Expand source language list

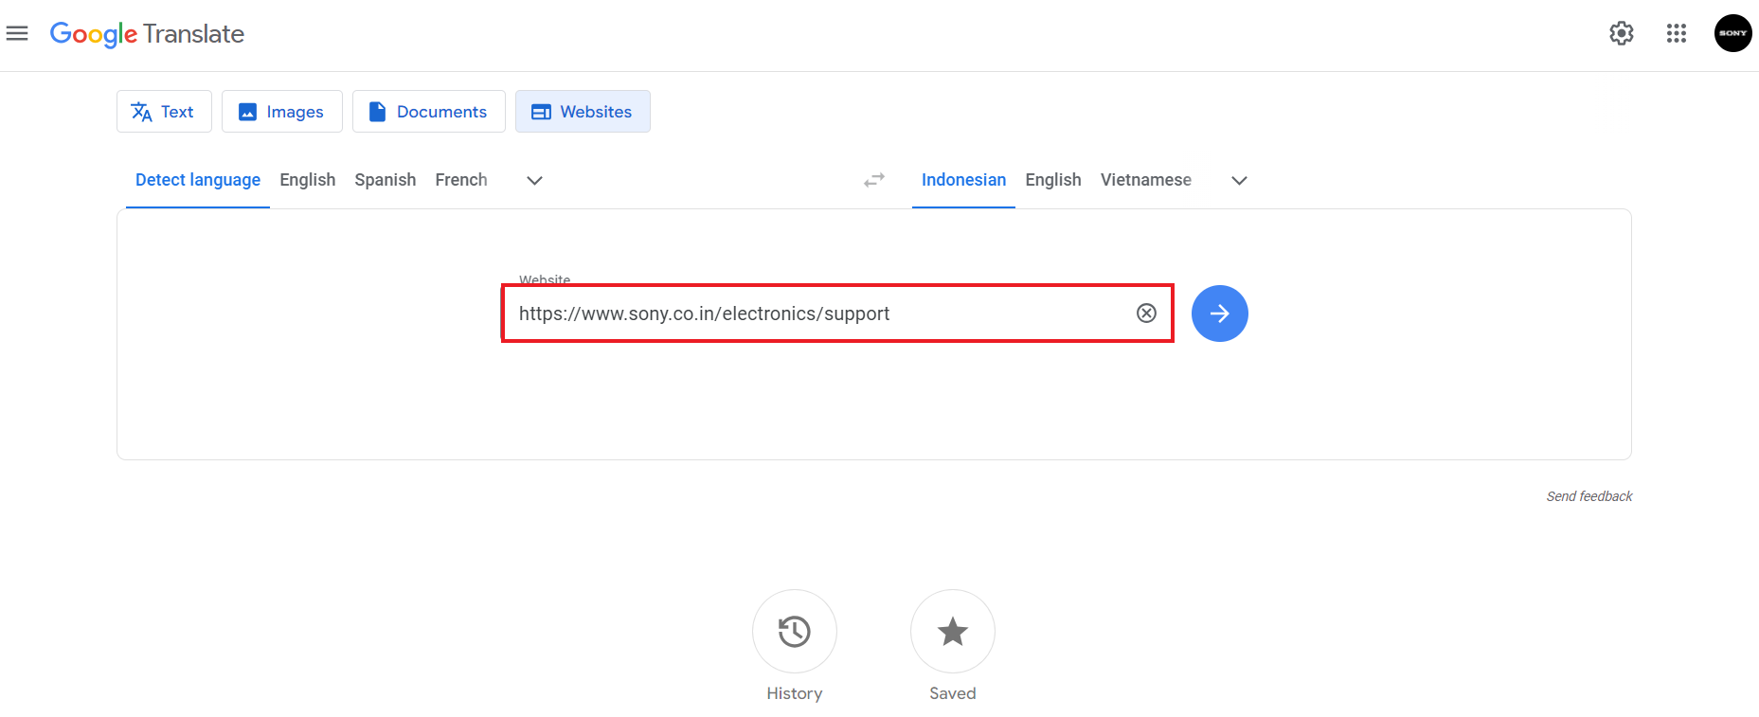point(534,181)
